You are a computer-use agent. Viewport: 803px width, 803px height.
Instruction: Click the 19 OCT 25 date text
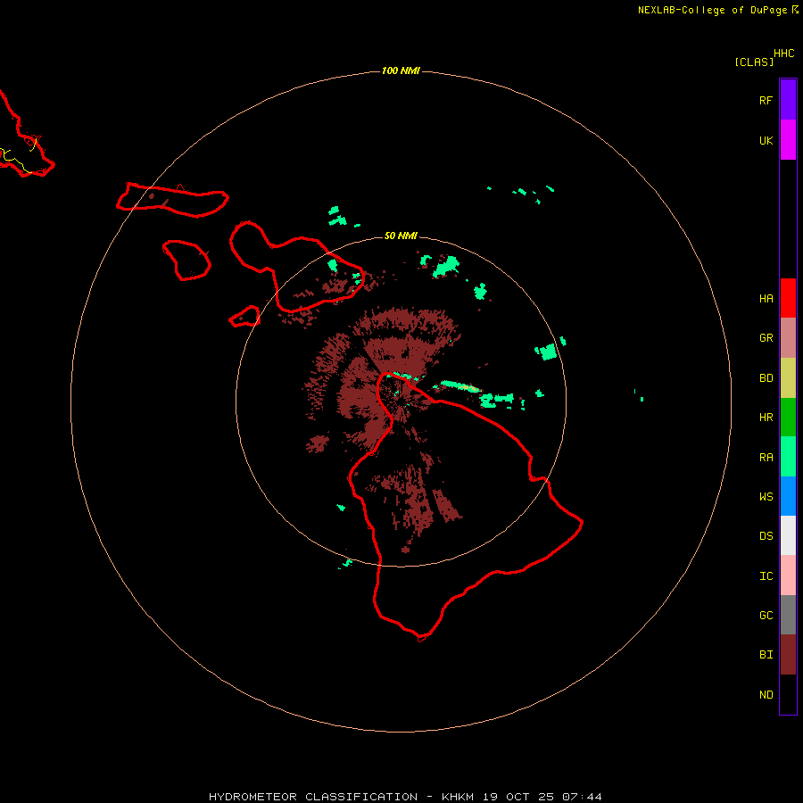pyautogui.click(x=518, y=797)
